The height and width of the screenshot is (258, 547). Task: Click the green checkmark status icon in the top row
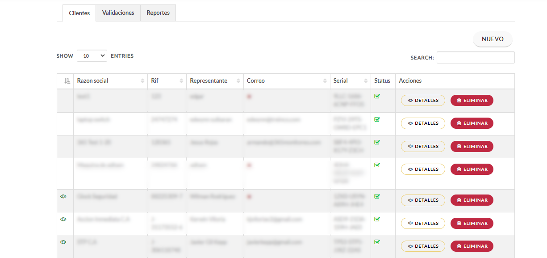point(377,96)
